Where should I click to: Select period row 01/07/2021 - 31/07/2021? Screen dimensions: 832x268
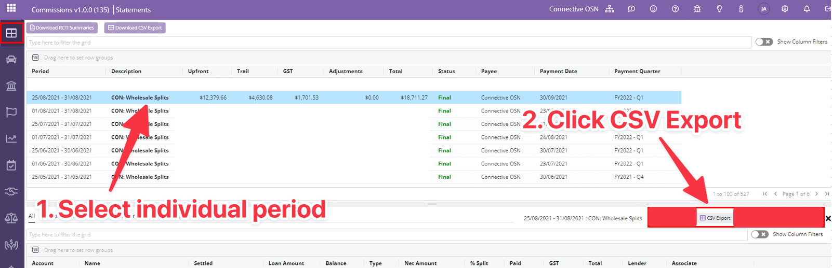[x=354, y=137]
